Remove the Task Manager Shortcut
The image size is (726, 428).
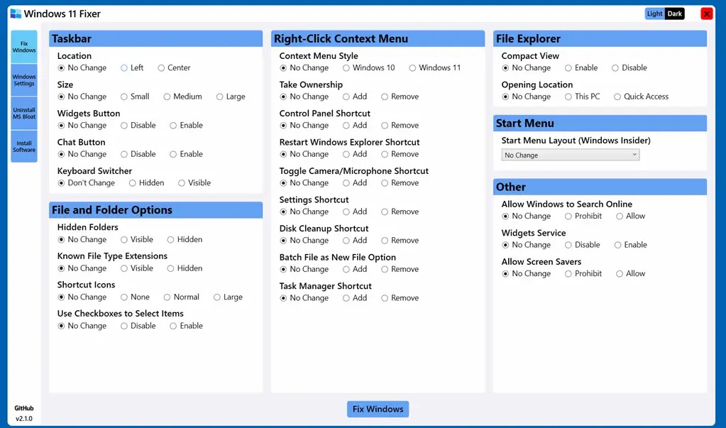tap(400, 298)
